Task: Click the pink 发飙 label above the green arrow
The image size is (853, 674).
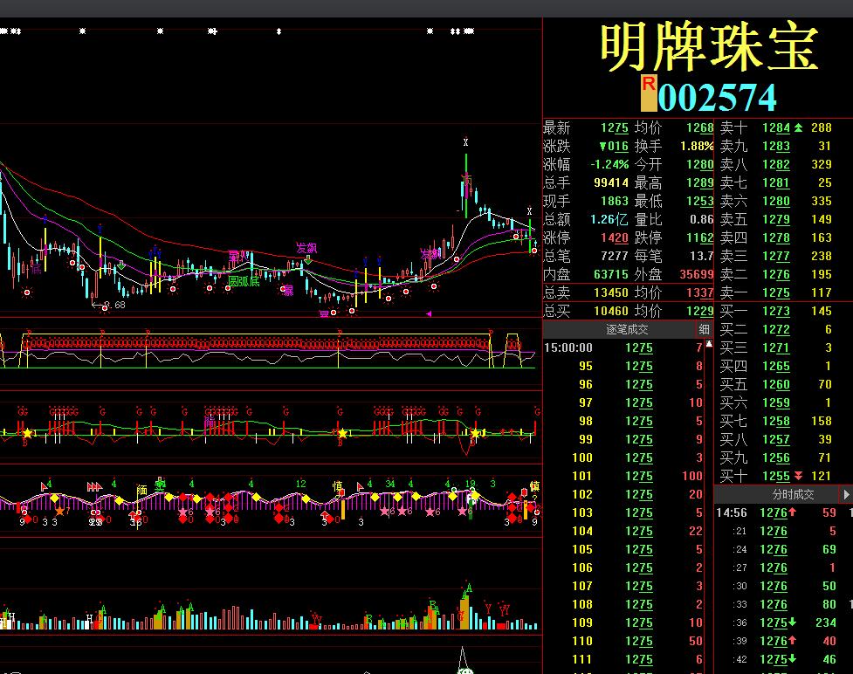Action: [306, 248]
